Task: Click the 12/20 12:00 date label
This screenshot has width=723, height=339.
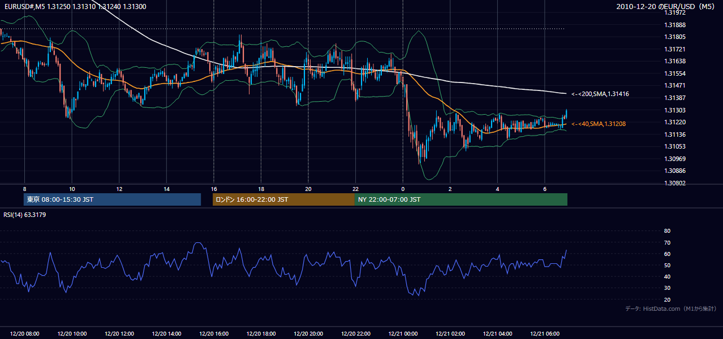Action: (x=119, y=334)
